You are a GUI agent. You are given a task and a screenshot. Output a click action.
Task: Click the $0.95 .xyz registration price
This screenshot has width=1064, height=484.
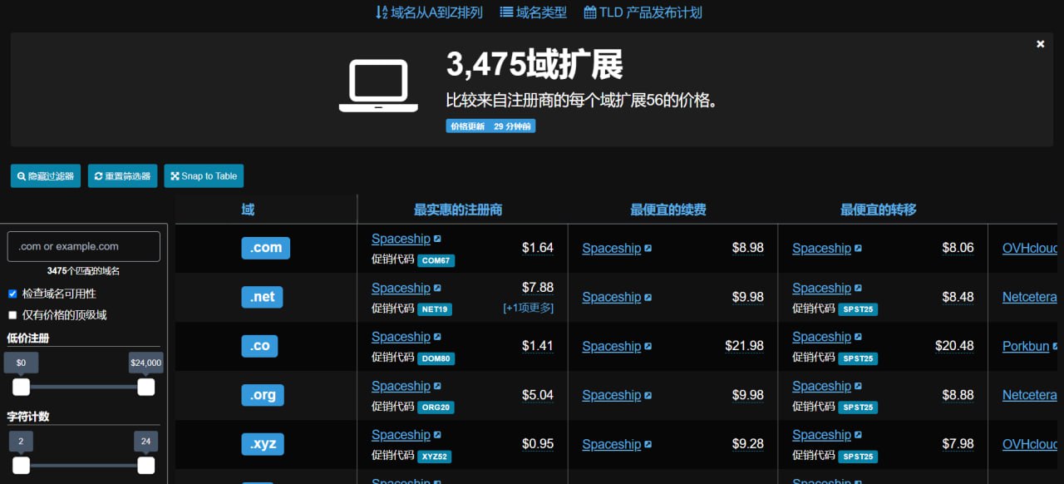tap(538, 444)
